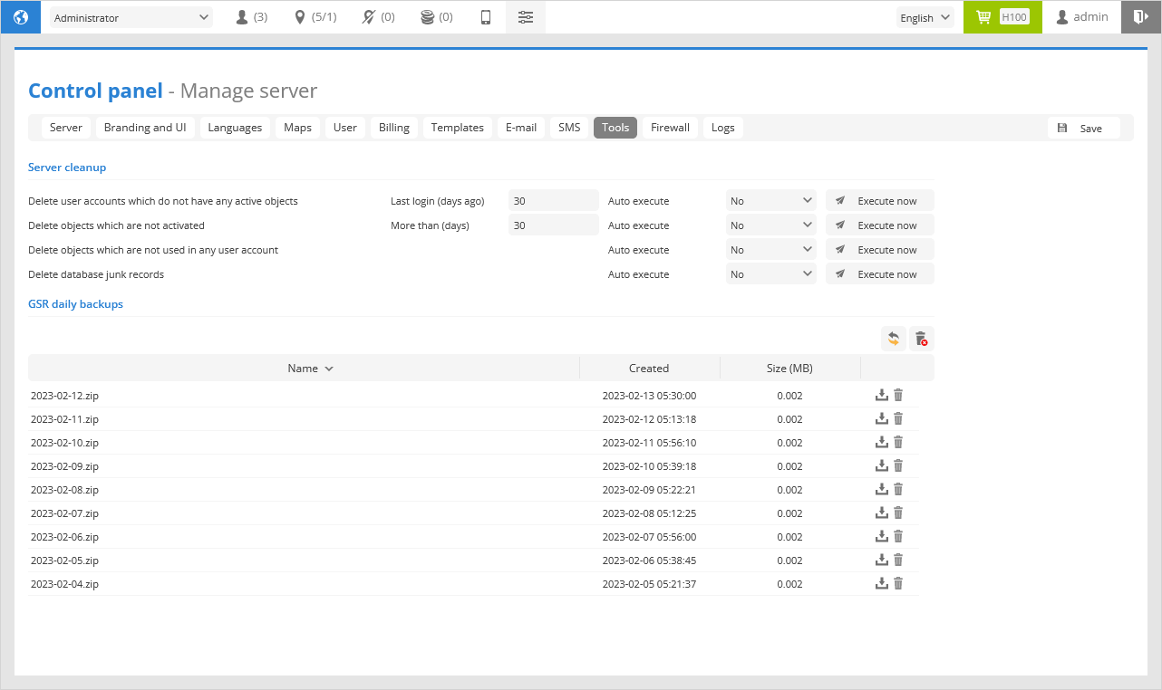Viewport: 1162px width, 690px height.
Task: Open the admin account link
Action: click(1082, 17)
